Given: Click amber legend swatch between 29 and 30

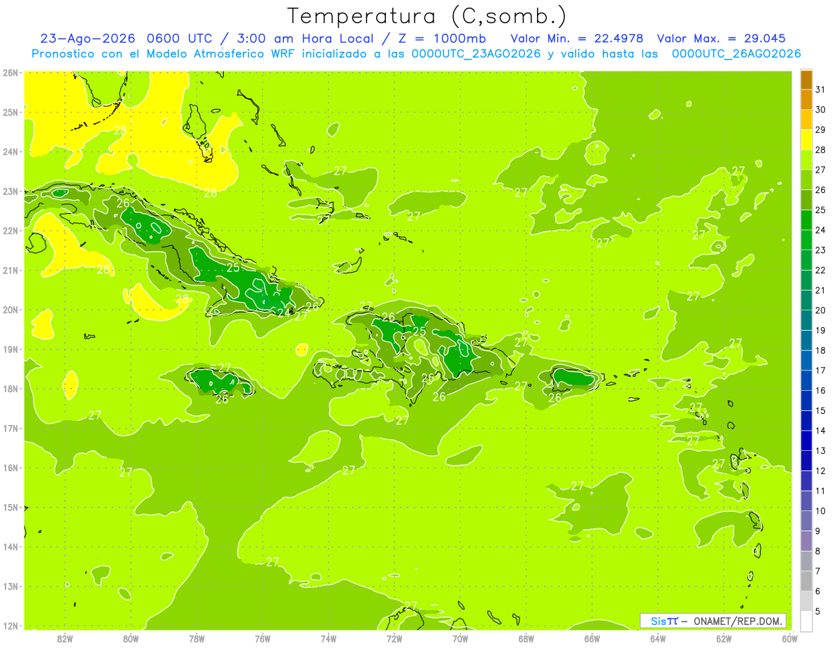Looking at the screenshot, I should [806, 120].
